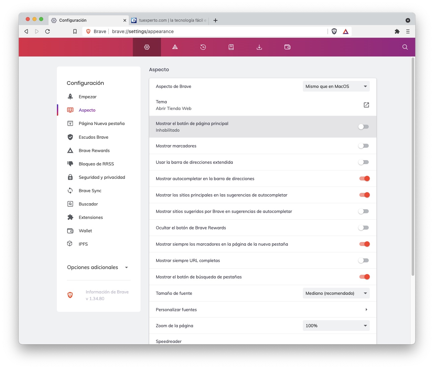Click the Brave Shields lion icon in address bar
The height and width of the screenshot is (369, 434).
click(334, 31)
